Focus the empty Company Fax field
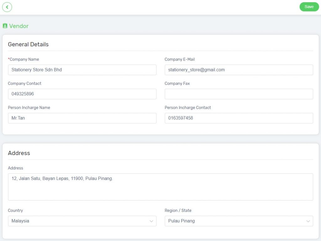Image resolution: width=321 pixels, height=241 pixels. click(239, 94)
